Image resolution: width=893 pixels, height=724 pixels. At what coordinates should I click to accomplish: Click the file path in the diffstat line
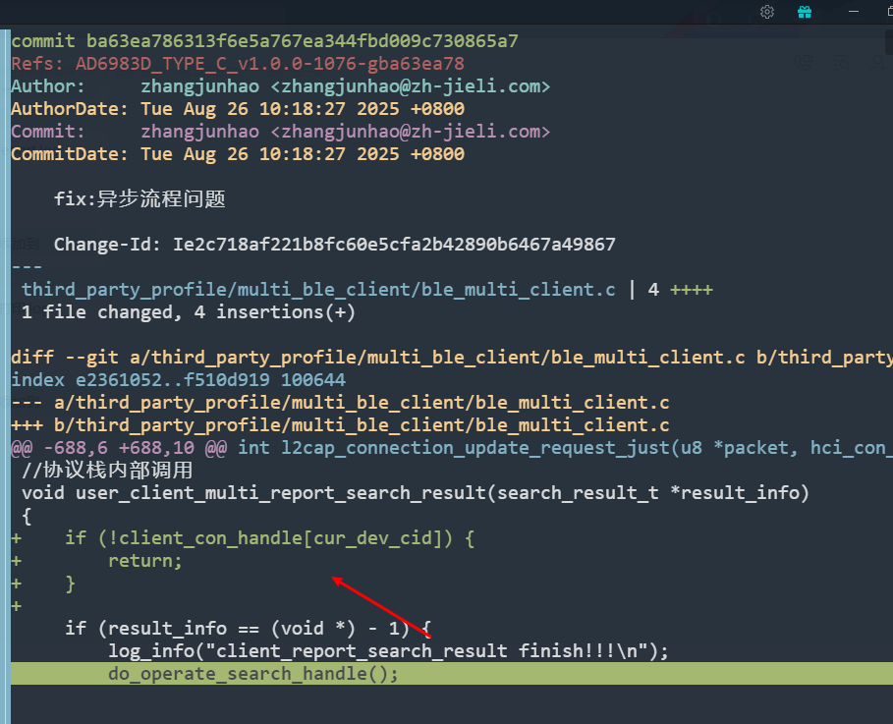click(x=318, y=290)
